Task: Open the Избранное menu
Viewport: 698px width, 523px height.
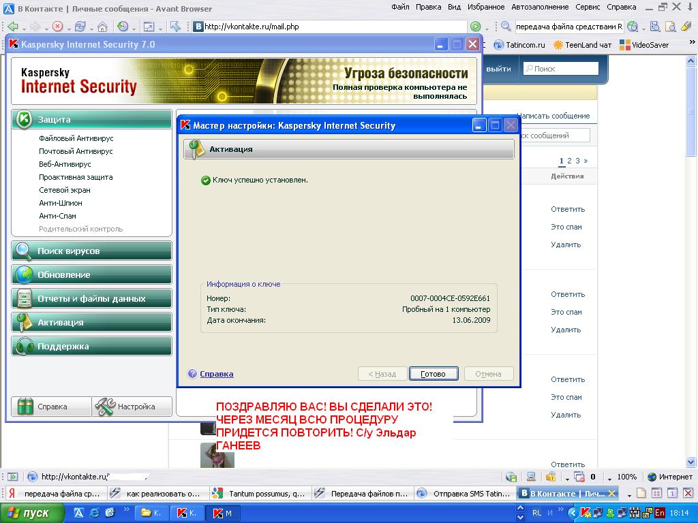Action: [485, 7]
